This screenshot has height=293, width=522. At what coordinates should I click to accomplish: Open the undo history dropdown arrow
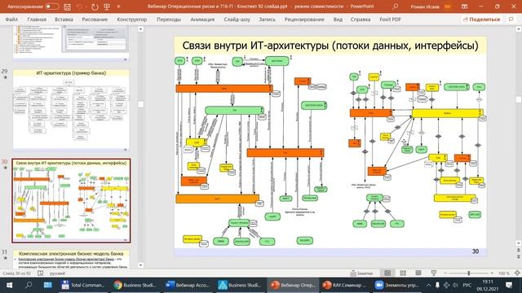tap(86, 7)
